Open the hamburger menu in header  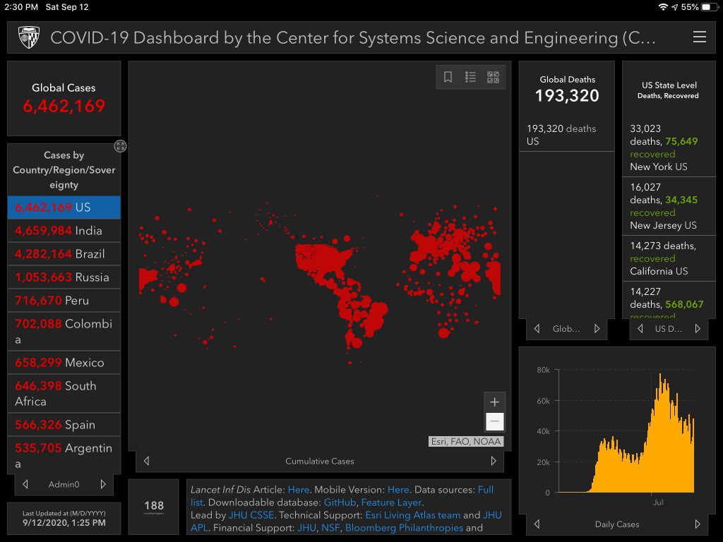coord(699,37)
